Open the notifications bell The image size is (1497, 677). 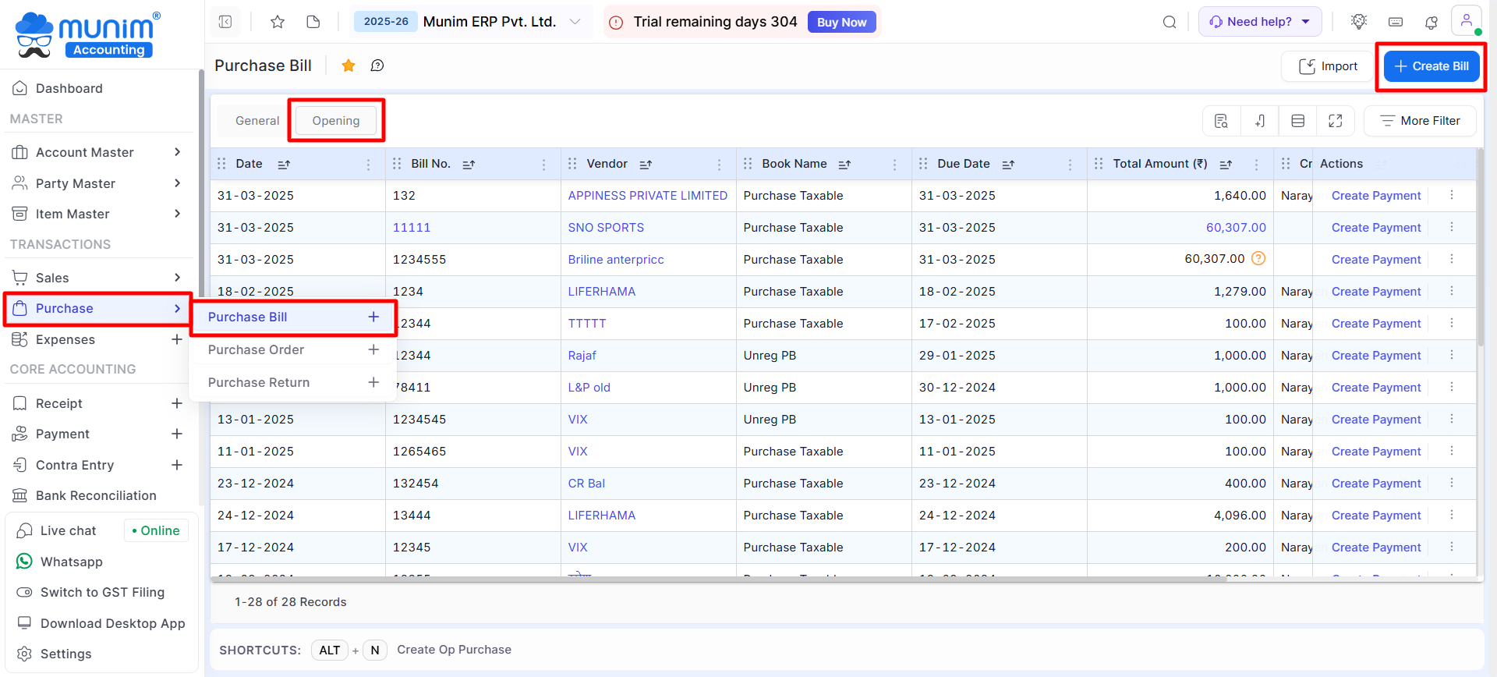[1431, 22]
